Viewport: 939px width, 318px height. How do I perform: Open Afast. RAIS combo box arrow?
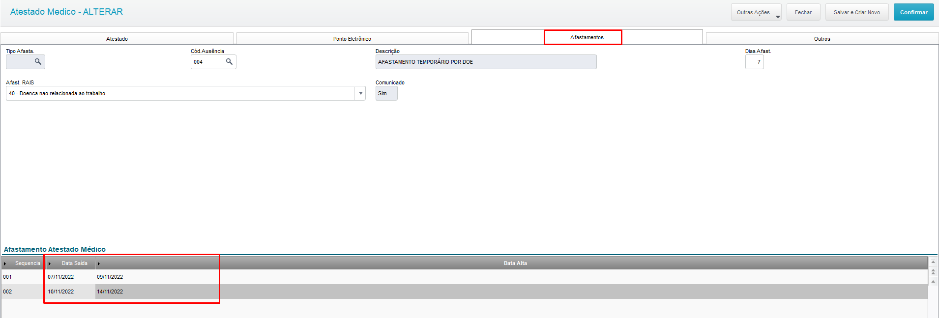coord(360,93)
